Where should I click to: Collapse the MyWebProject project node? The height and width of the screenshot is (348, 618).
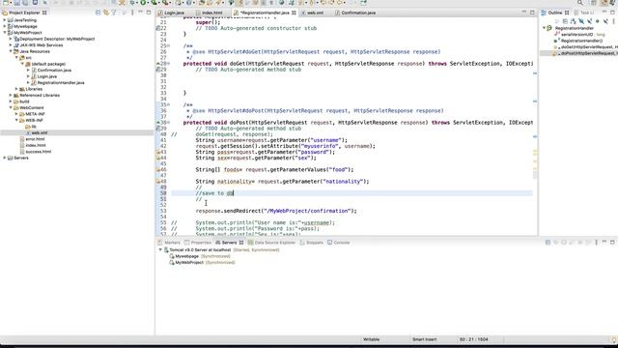[4, 33]
